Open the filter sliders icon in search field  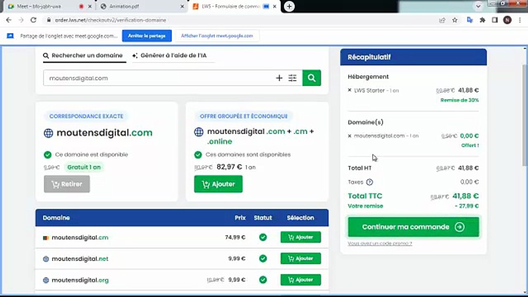click(x=292, y=78)
